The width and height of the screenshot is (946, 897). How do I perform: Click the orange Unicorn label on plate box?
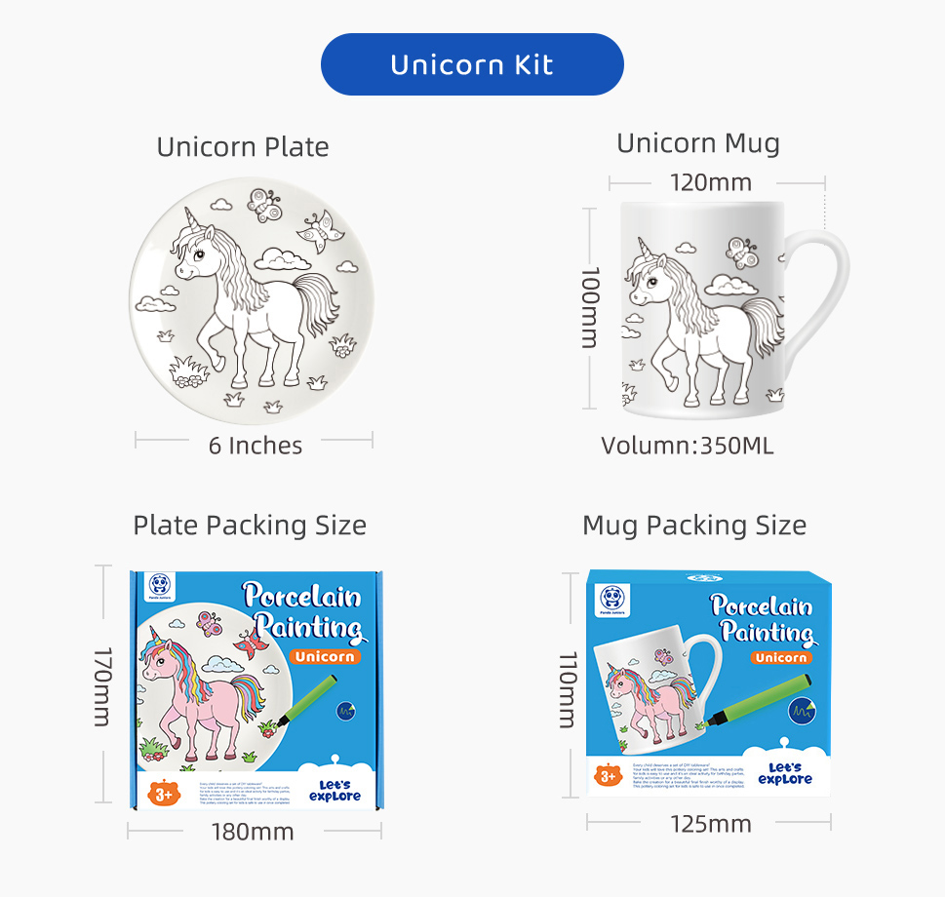(325, 656)
